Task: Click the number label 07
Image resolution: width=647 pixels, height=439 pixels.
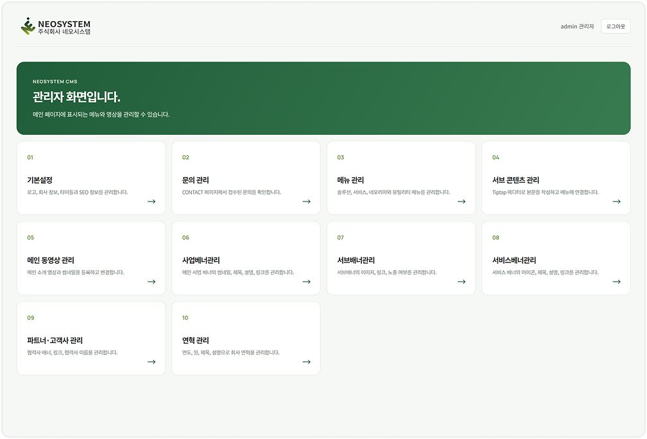Action: pos(340,237)
